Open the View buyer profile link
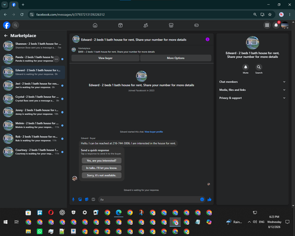Viewport: 295px width, 236px height. point(153,132)
